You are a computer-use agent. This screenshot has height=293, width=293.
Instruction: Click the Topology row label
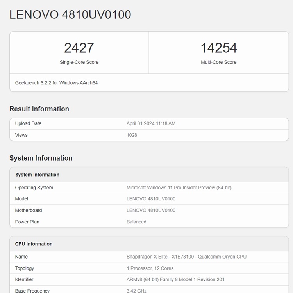click(25, 268)
